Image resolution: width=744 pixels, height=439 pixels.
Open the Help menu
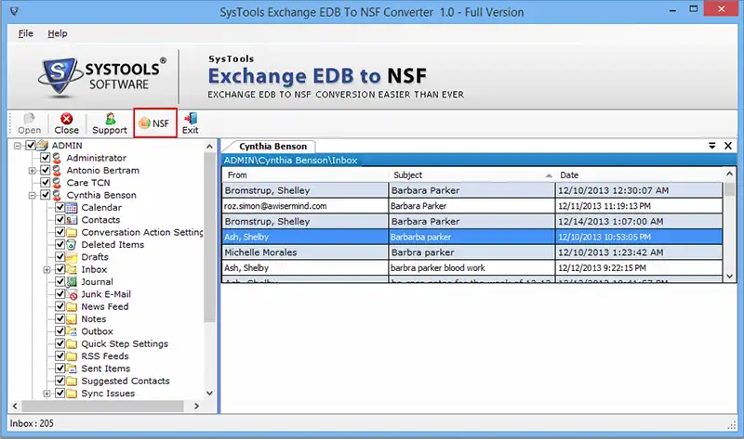(x=58, y=33)
